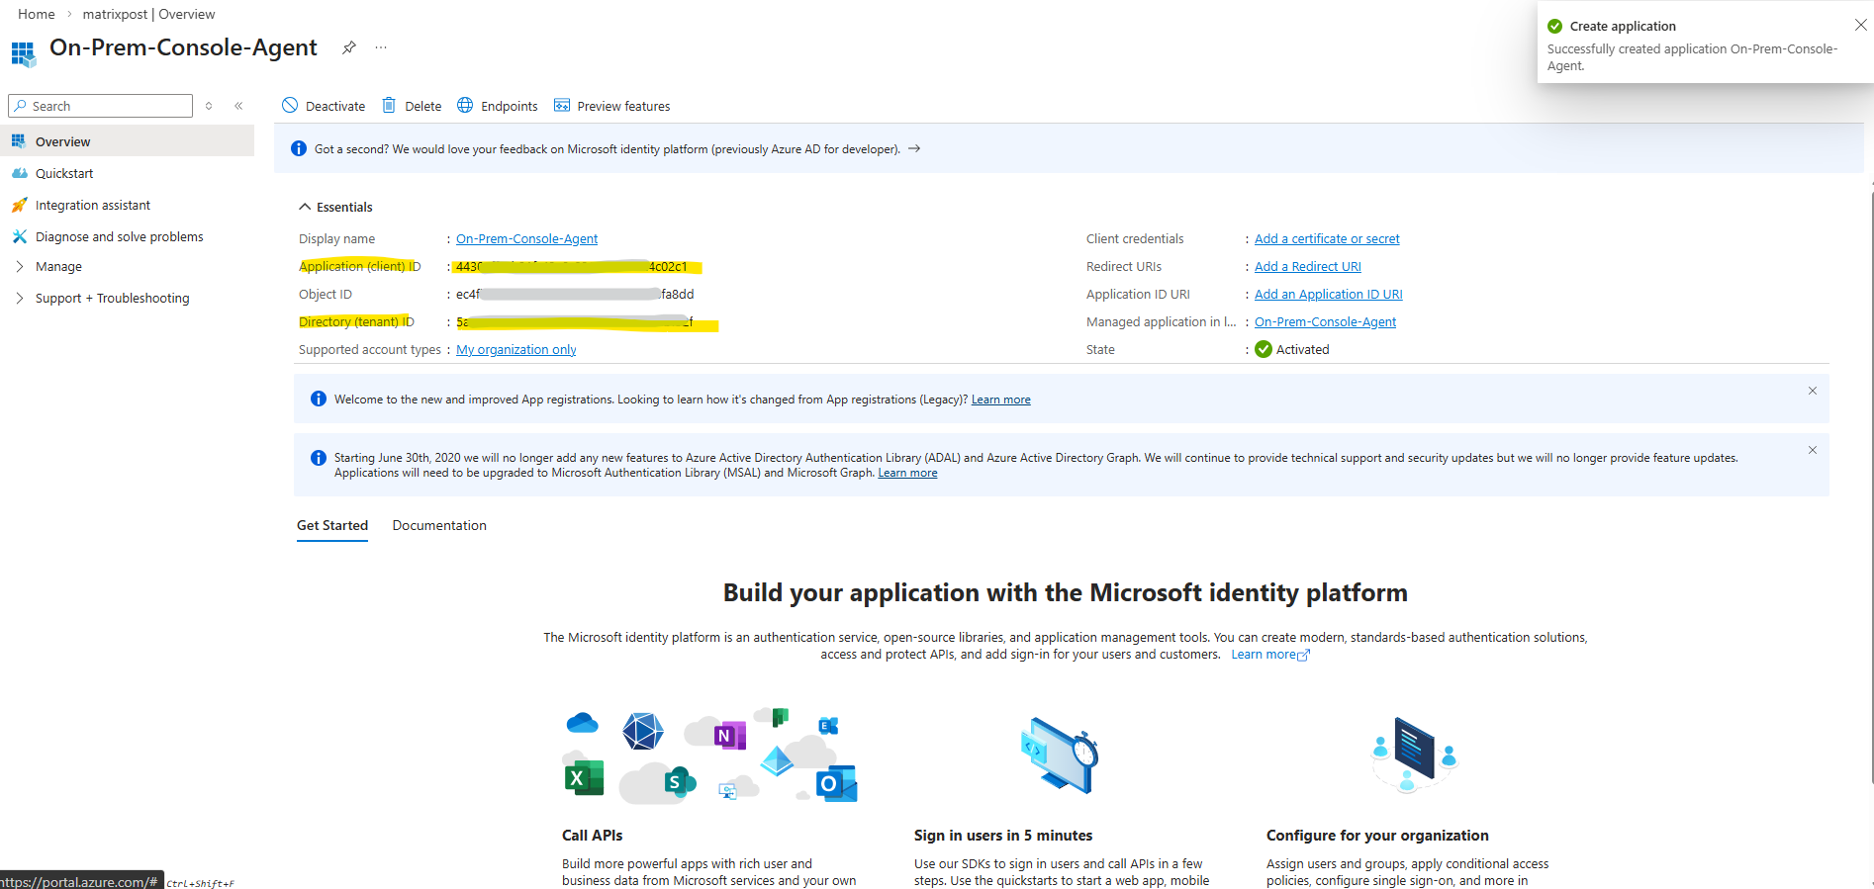Switch to the Documentation tab

pyautogui.click(x=439, y=525)
